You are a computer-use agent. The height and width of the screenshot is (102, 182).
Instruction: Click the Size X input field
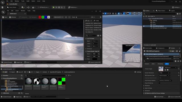click(x=95, y=54)
